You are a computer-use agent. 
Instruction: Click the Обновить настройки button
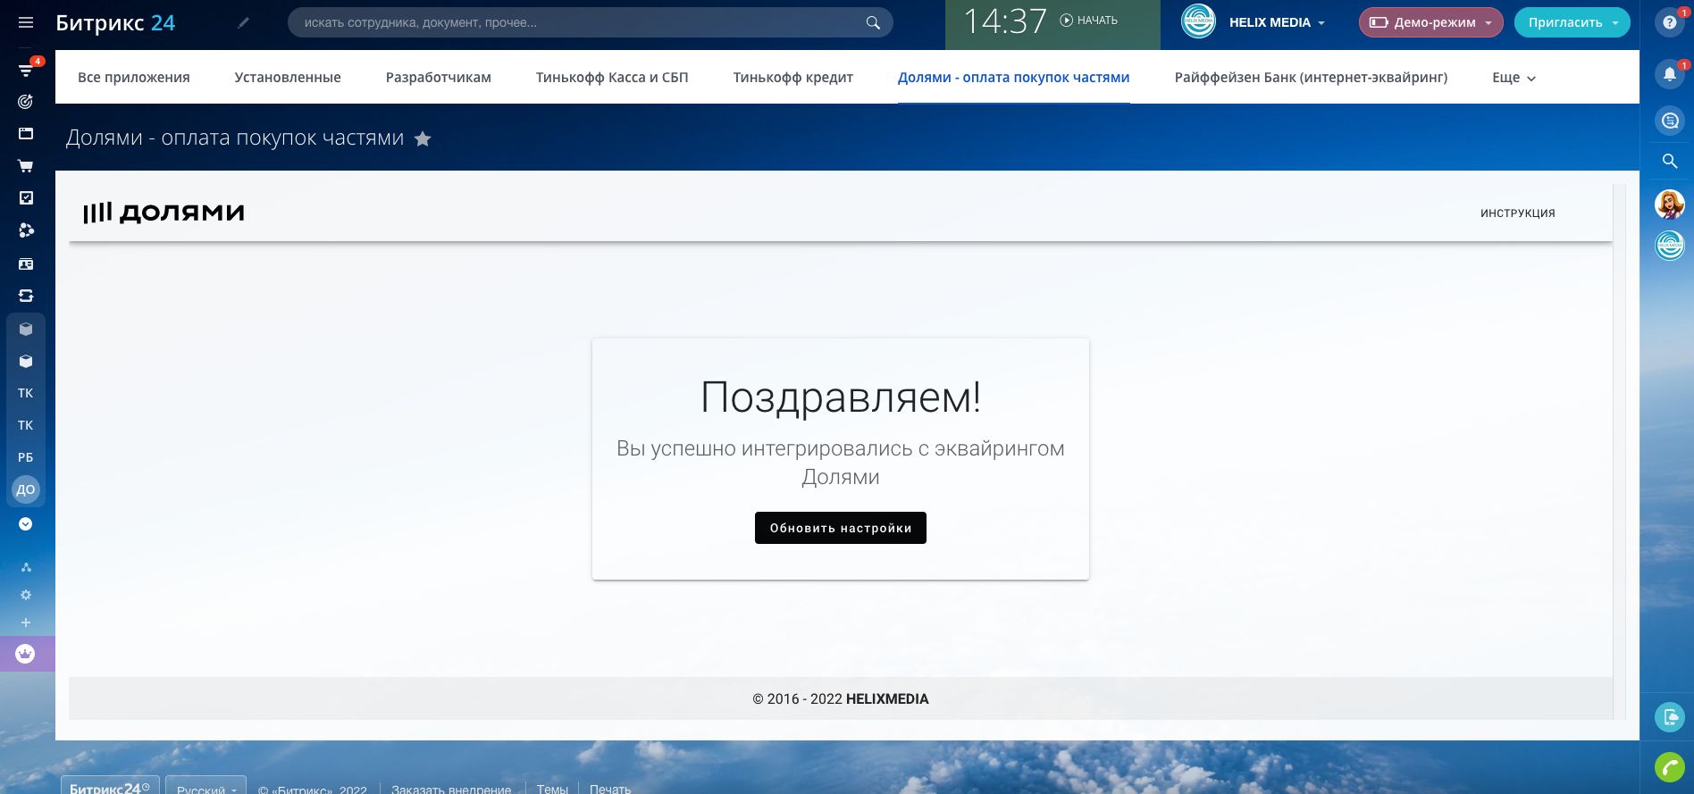(841, 528)
